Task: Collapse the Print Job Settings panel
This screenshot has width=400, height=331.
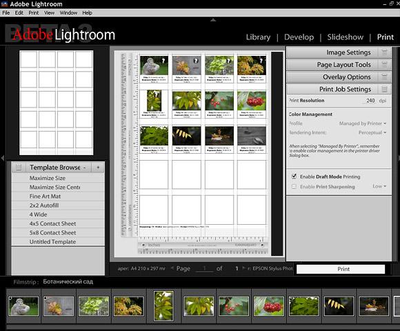Action: click(339, 89)
